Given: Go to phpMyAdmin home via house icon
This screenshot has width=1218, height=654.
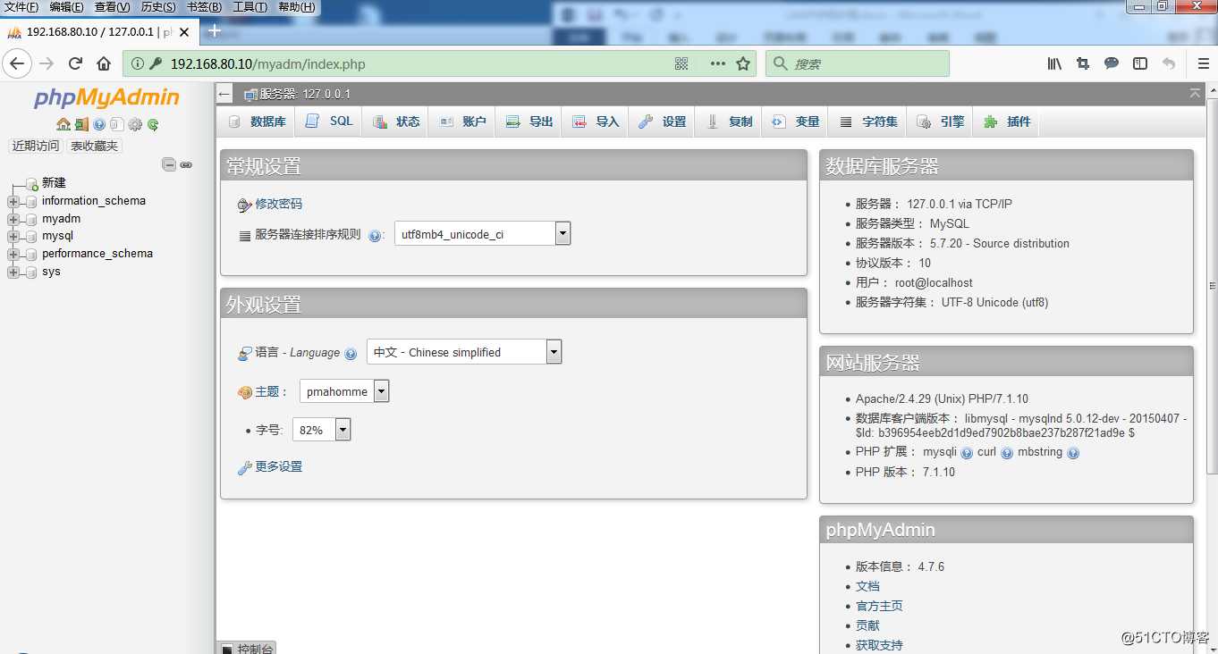Looking at the screenshot, I should pyautogui.click(x=63, y=124).
